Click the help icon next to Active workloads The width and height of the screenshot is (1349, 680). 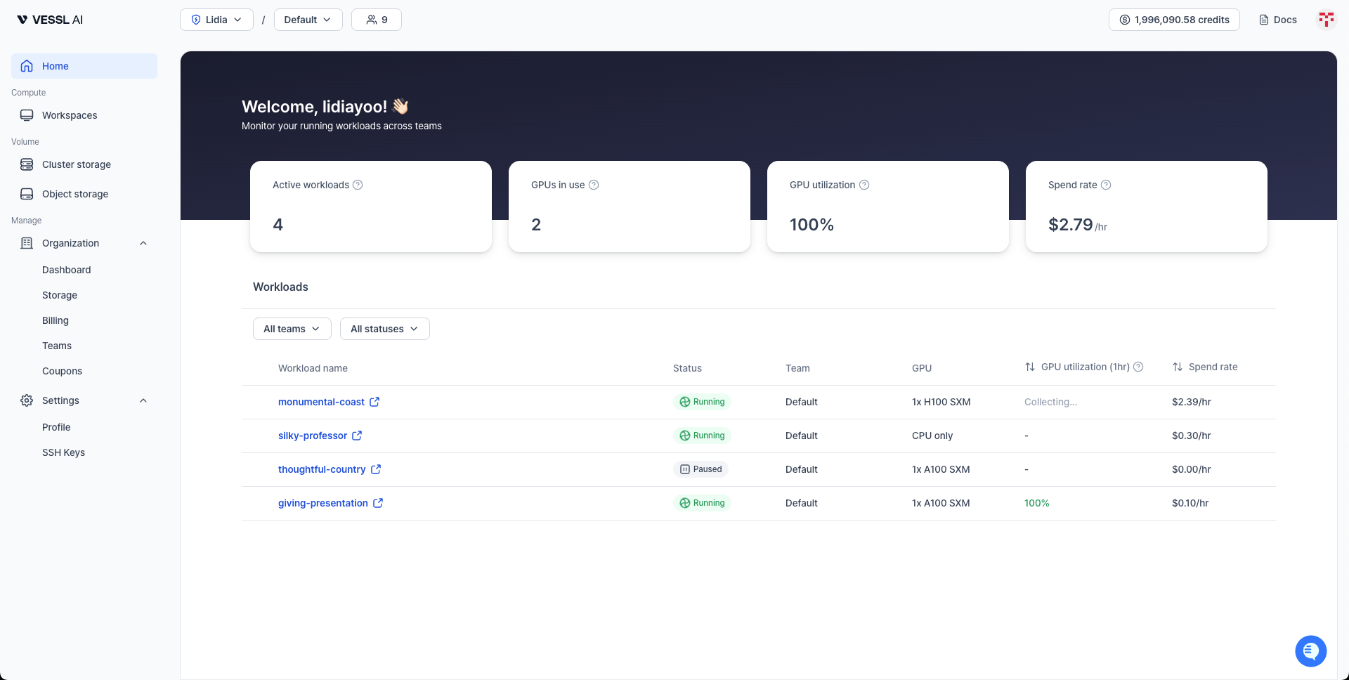tap(358, 185)
